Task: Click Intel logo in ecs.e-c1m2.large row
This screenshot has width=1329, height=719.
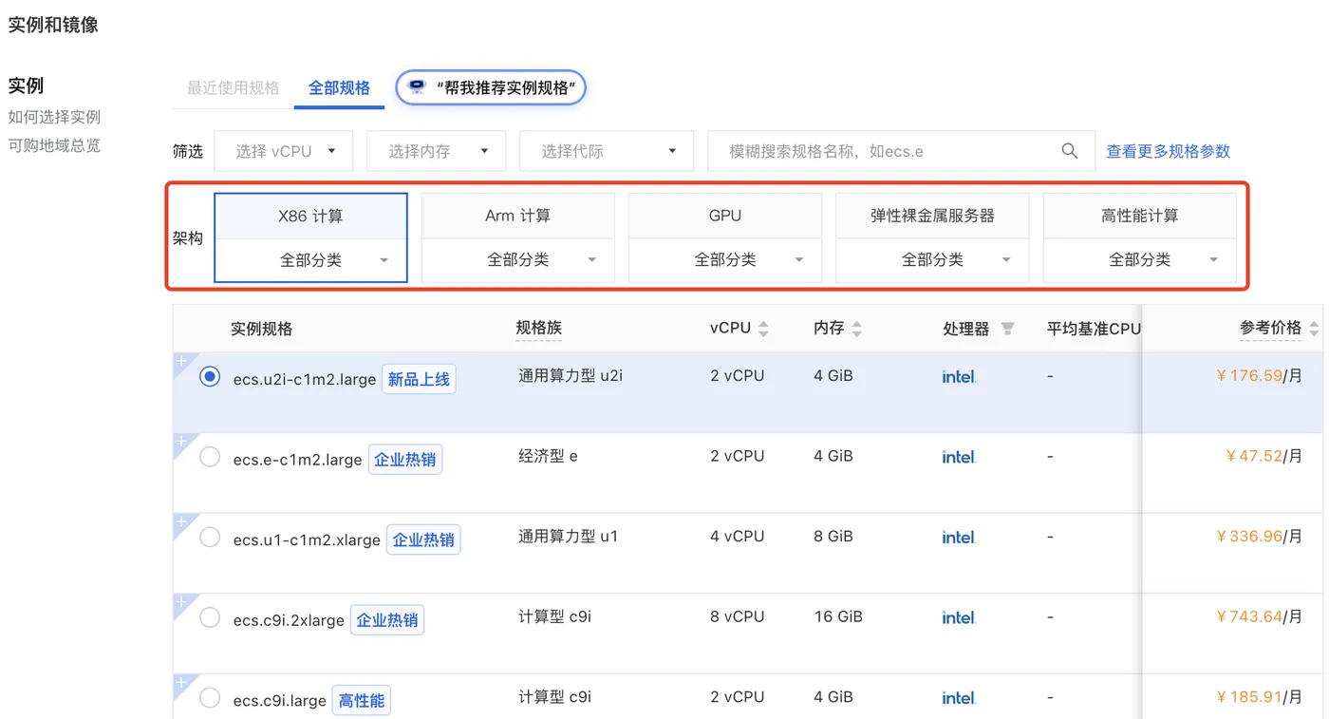Action: (x=959, y=457)
